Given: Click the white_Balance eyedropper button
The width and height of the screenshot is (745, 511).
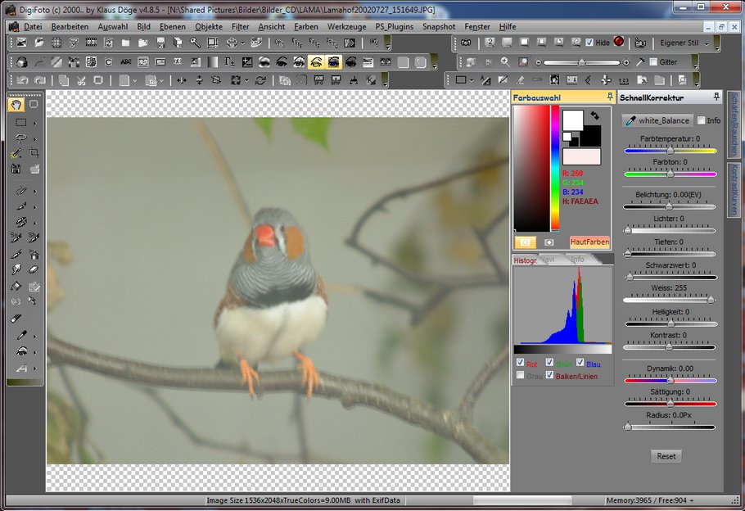Looking at the screenshot, I should (x=657, y=120).
